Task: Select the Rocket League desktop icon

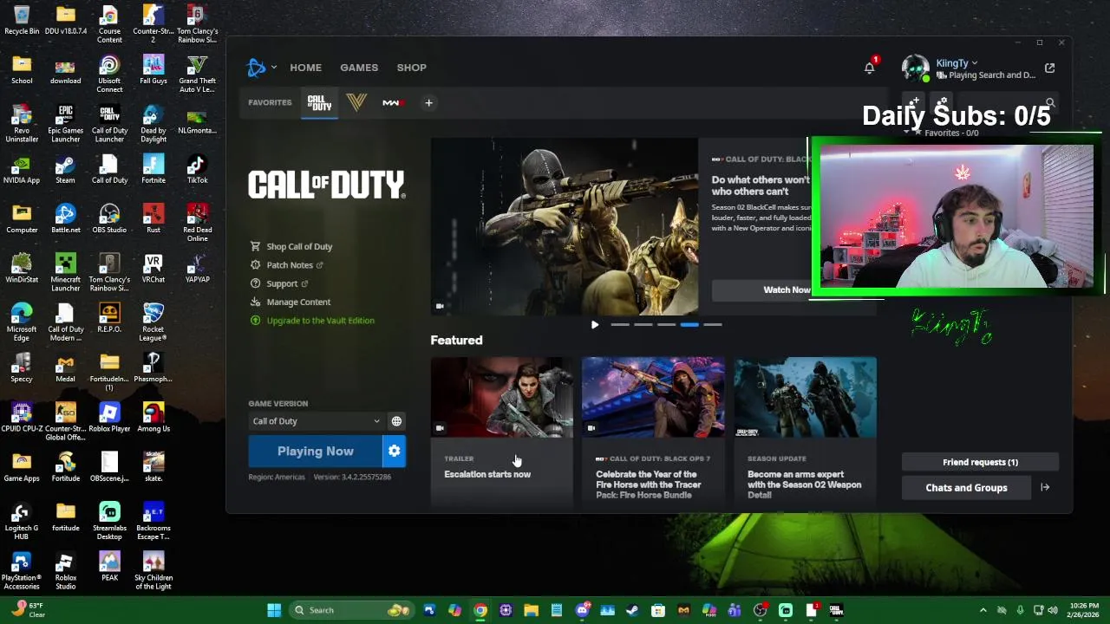Action: pyautogui.click(x=153, y=322)
